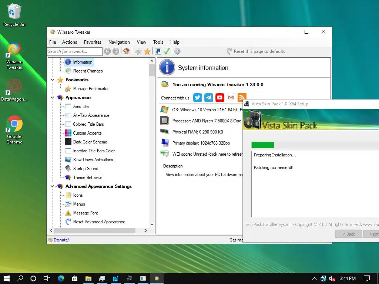Collapse the Appearance tree group
This screenshot has width=379, height=284.
(52, 98)
